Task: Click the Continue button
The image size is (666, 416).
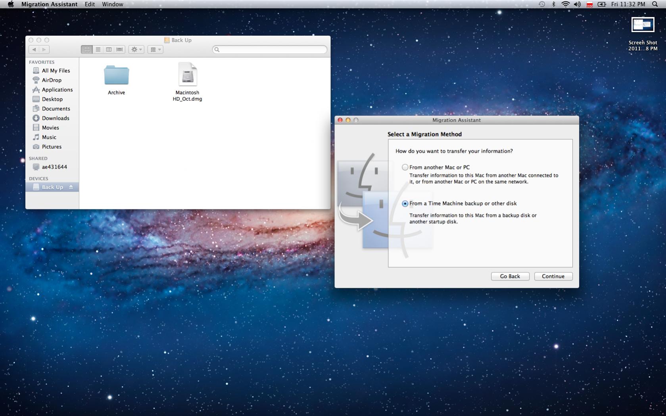Action: (x=553, y=276)
